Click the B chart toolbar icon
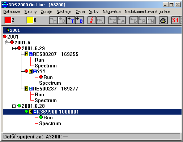The image size is (183, 142). pos(134,20)
